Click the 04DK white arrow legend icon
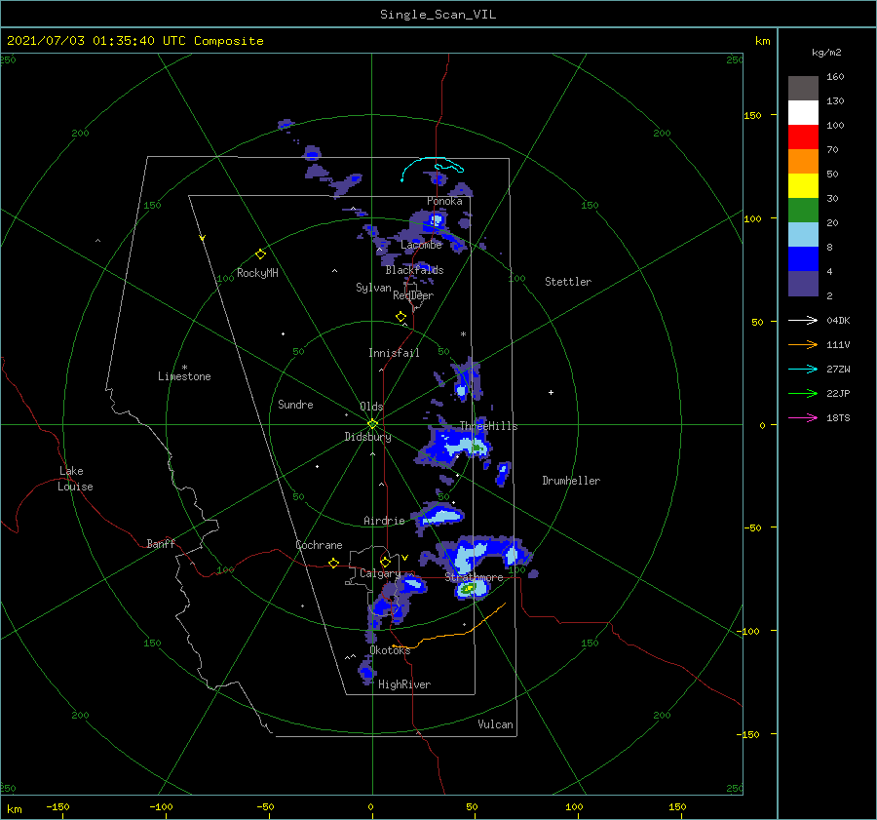Viewport: 877px width, 820px height. tap(803, 320)
